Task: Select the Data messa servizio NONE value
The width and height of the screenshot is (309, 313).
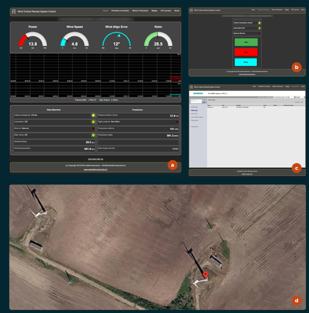Action: [176, 149]
